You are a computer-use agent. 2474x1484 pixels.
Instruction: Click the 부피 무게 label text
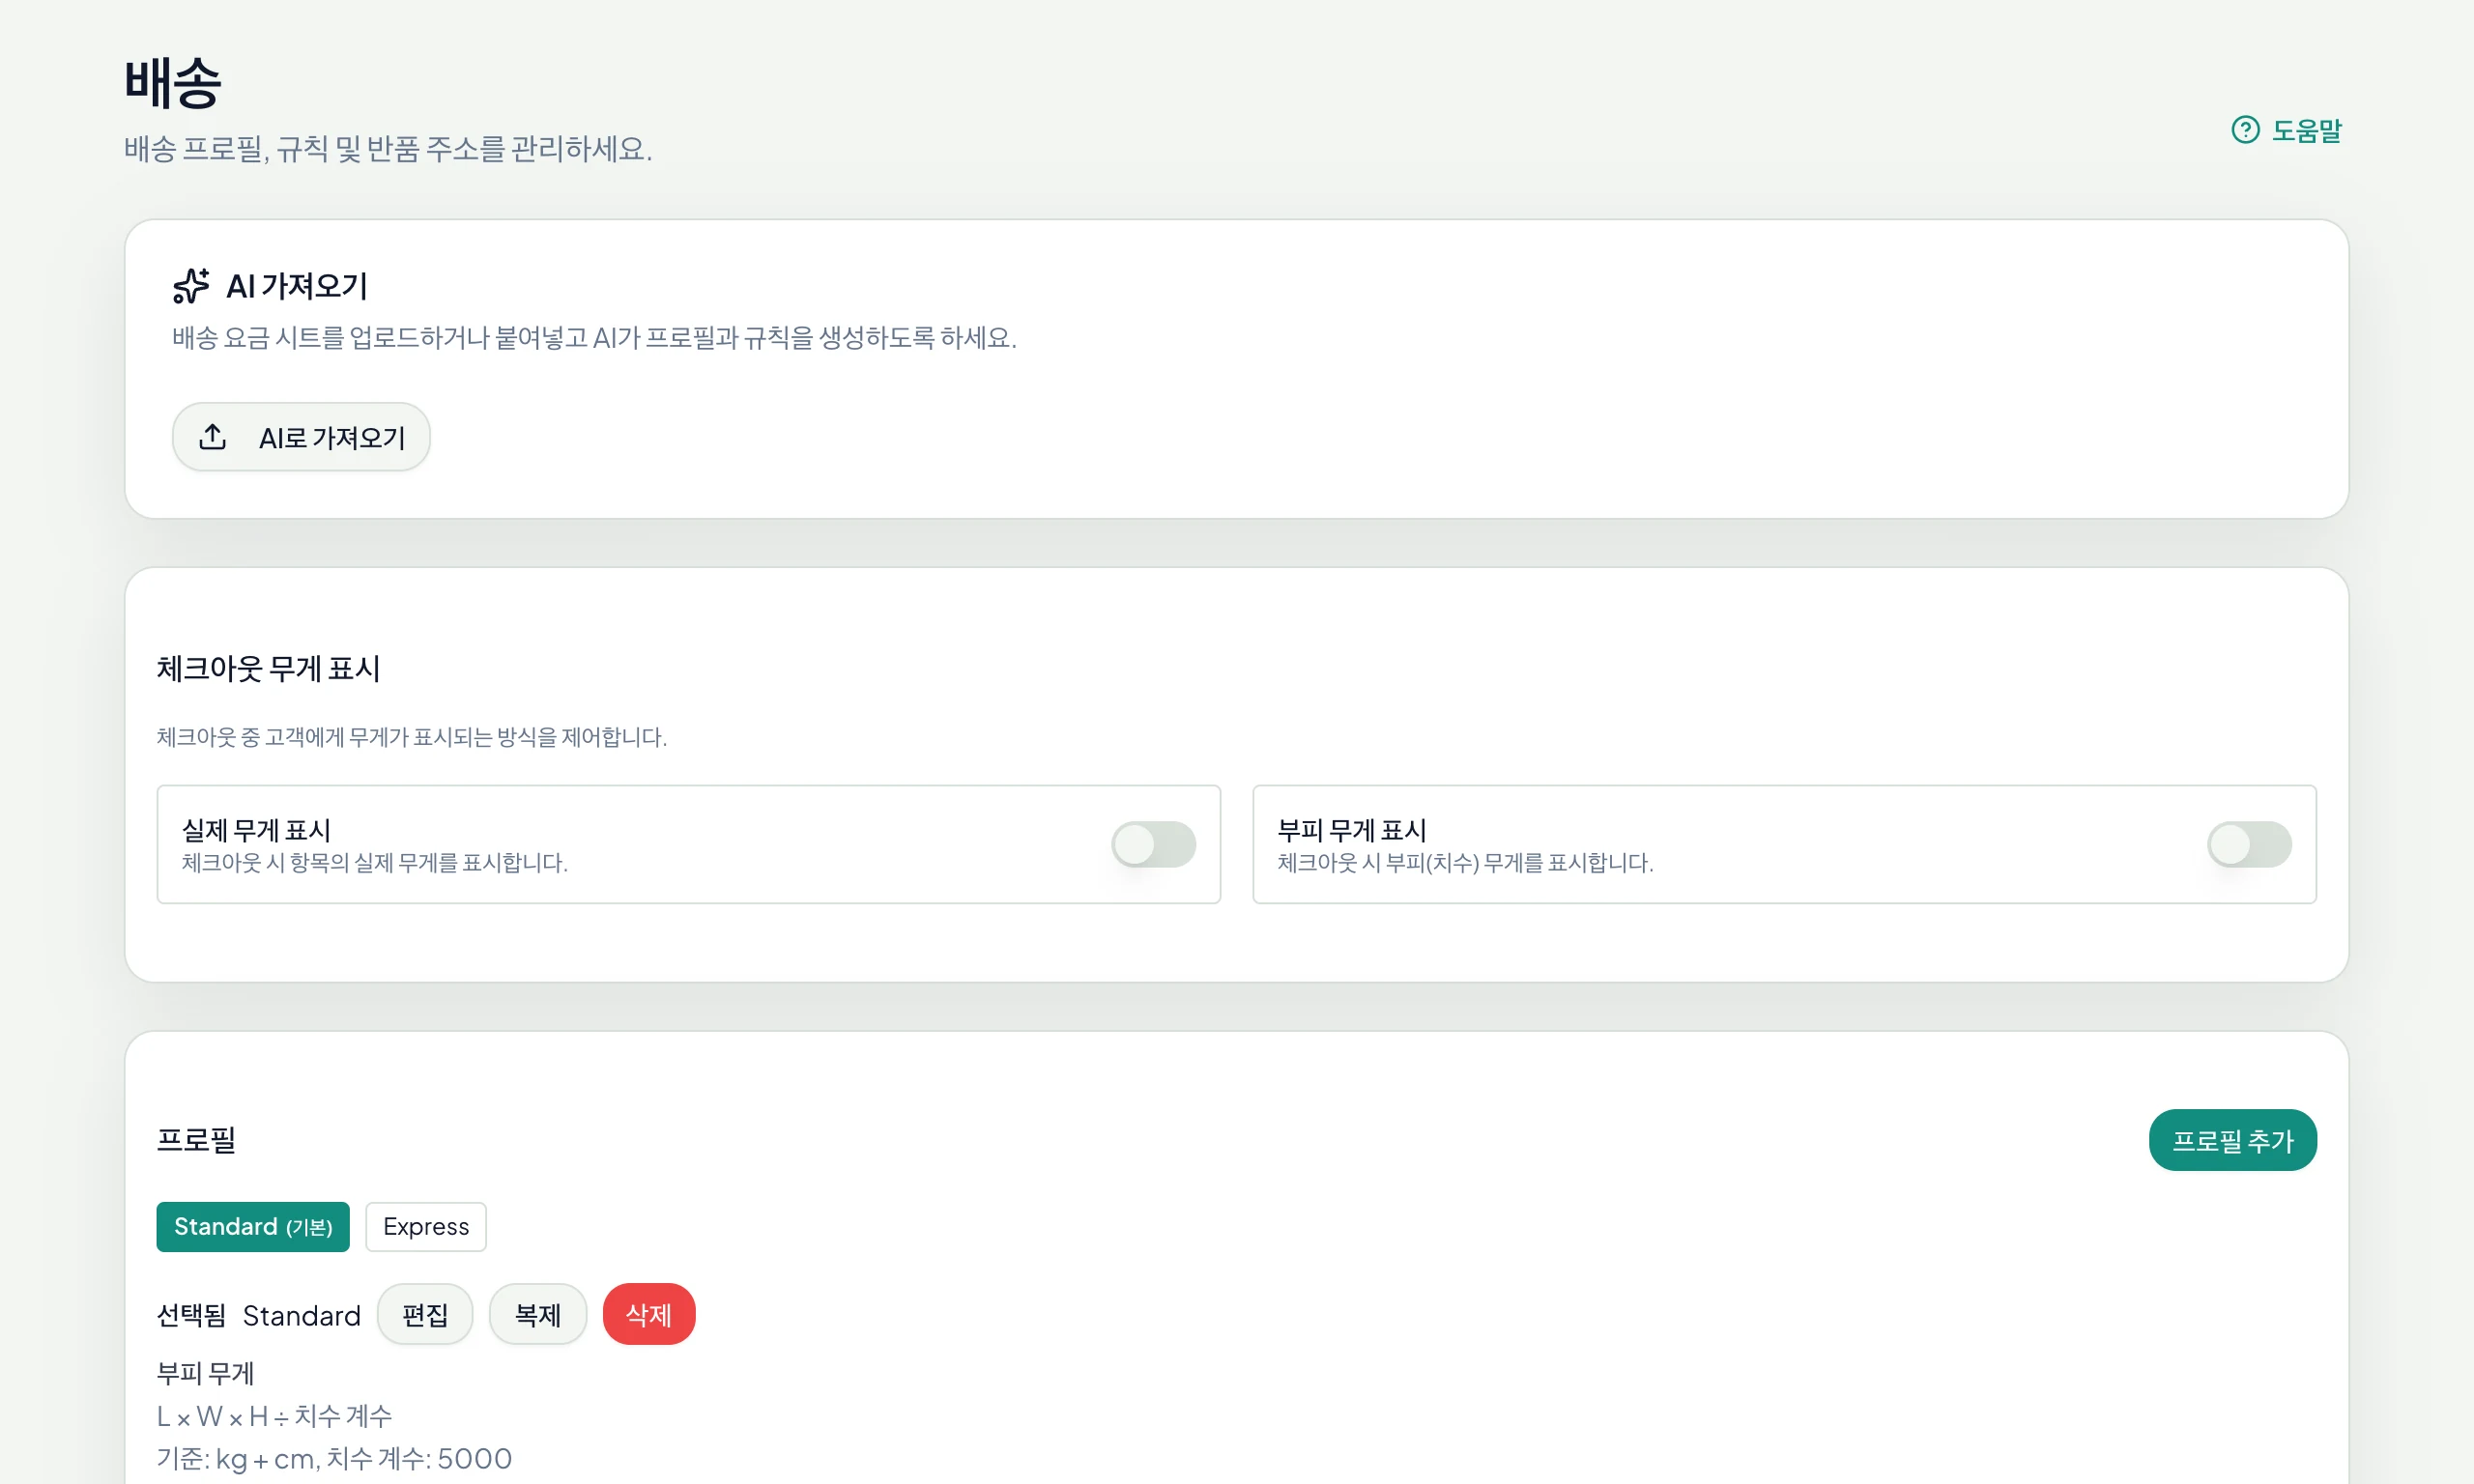205,1374
